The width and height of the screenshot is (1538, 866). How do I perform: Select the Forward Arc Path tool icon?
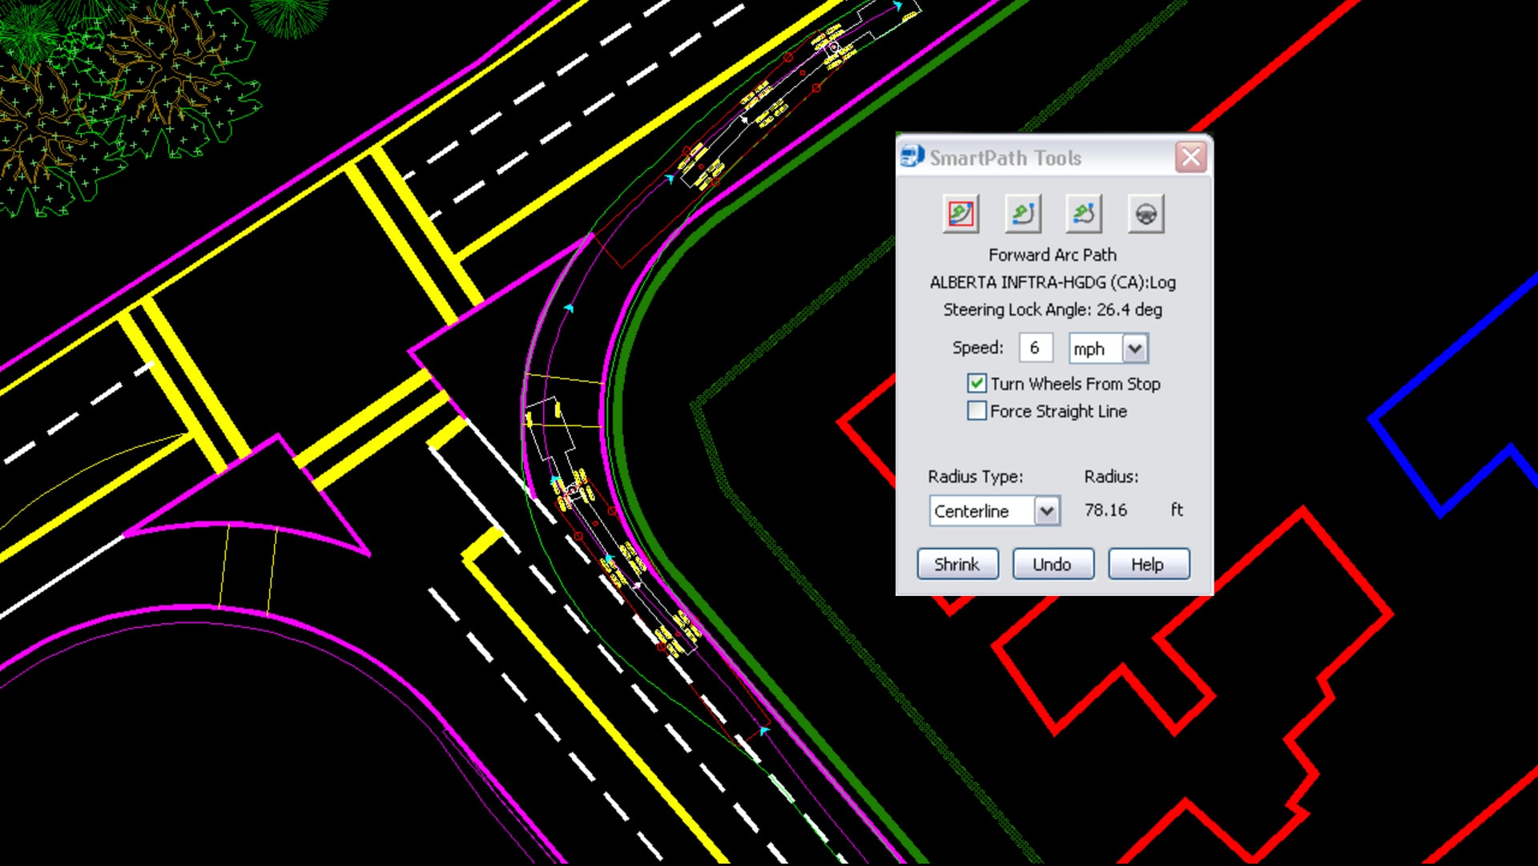click(960, 214)
